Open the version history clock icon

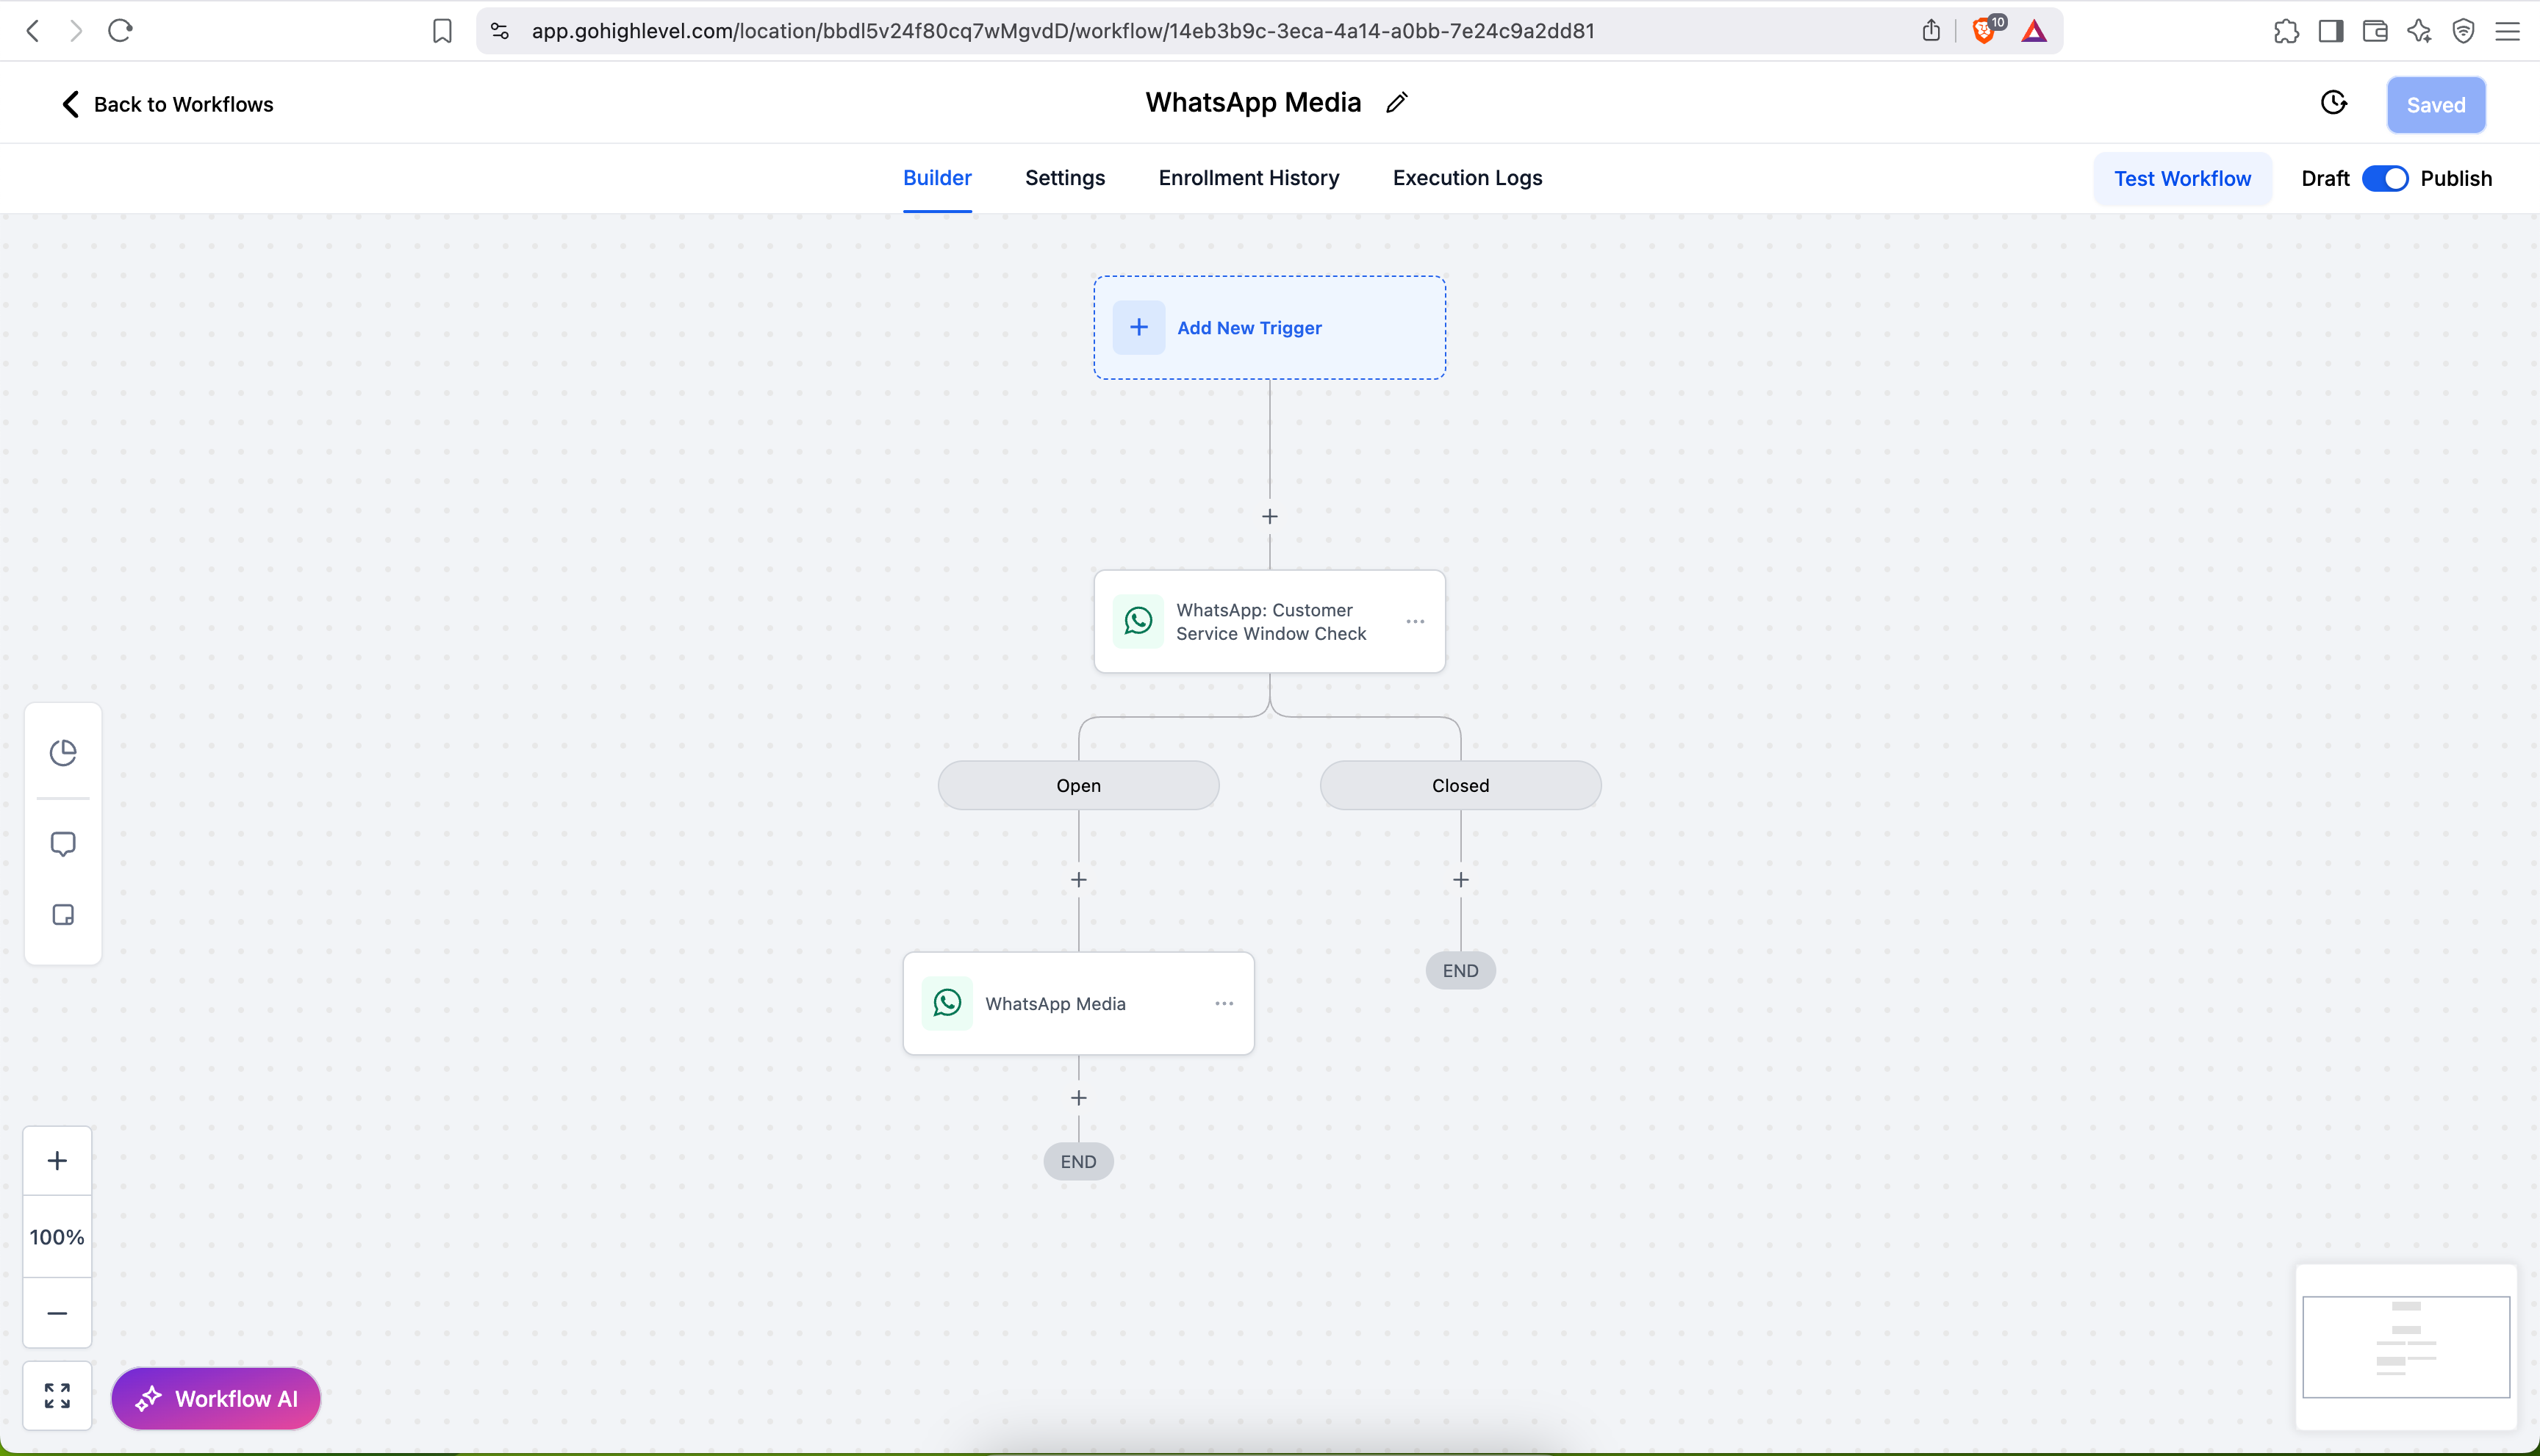tap(2333, 103)
